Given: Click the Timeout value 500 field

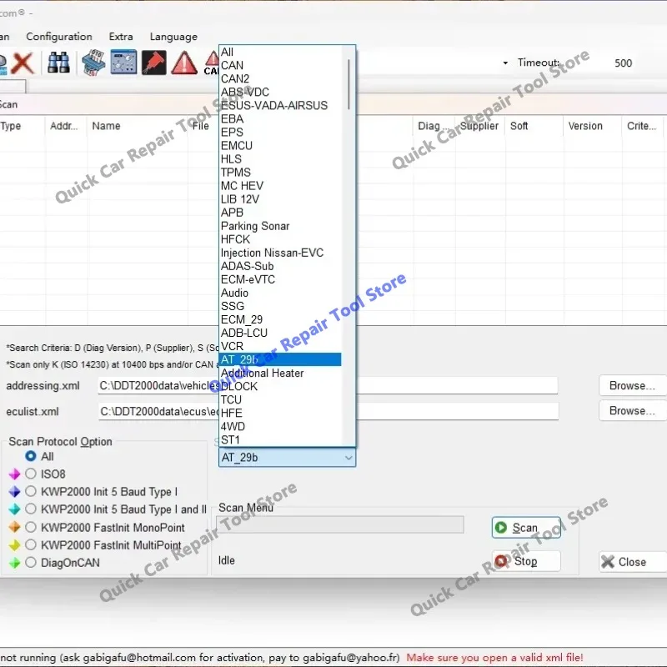Looking at the screenshot, I should 623,63.
